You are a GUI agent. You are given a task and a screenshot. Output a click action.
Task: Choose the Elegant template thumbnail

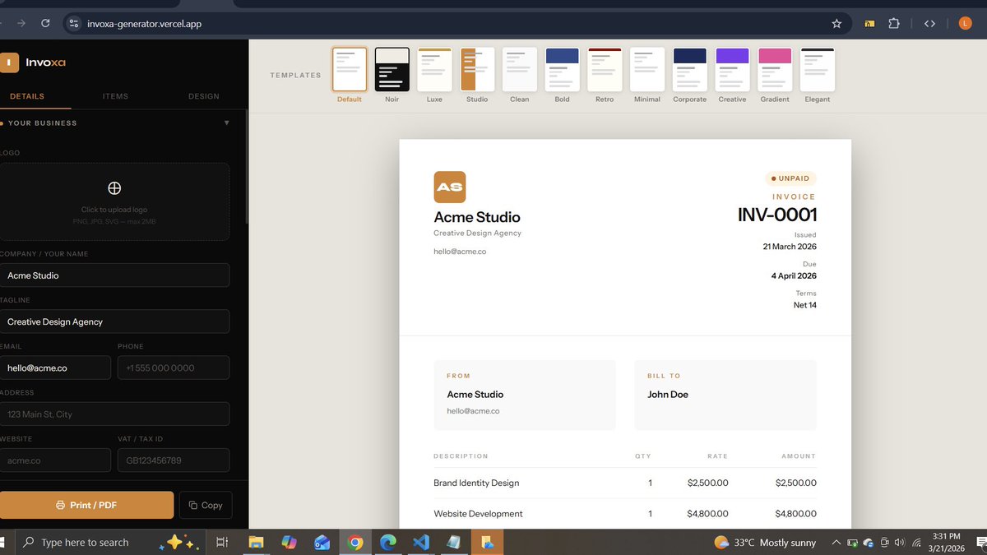tap(818, 69)
